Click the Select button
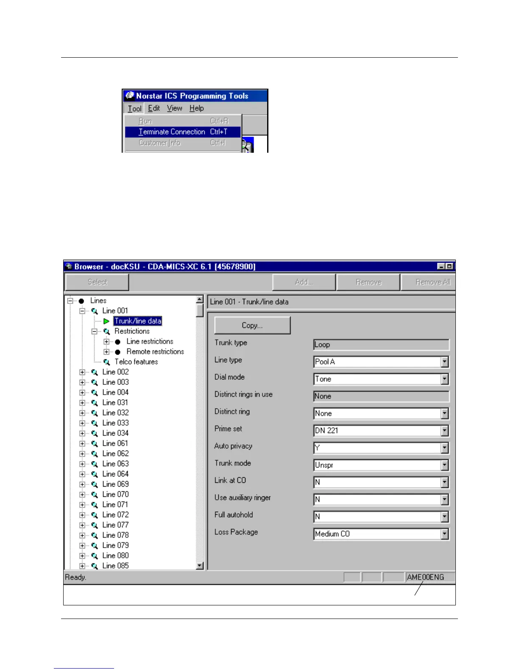Image resolution: width=519 pixels, height=672 pixels. [x=97, y=282]
